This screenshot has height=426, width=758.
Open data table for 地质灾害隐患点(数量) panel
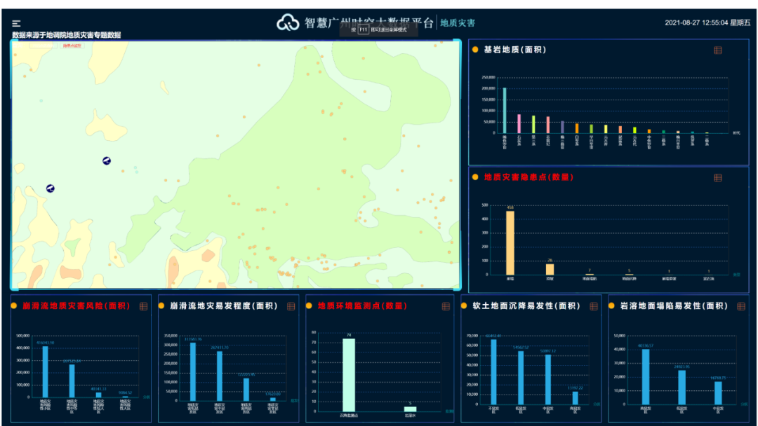(x=718, y=177)
